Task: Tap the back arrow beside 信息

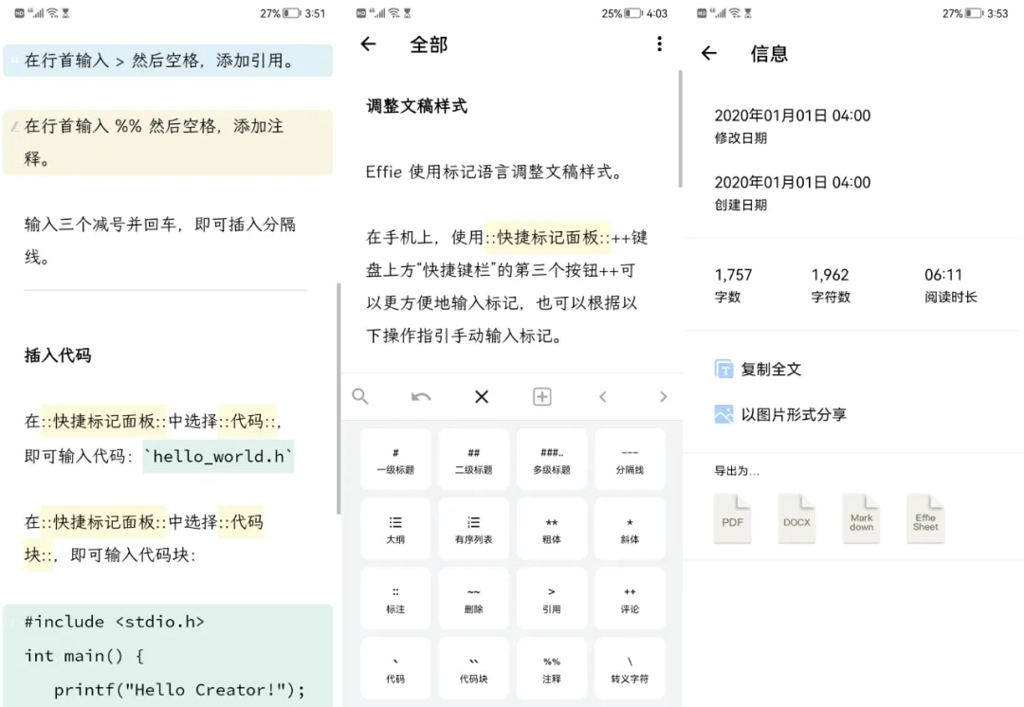Action: (x=709, y=53)
